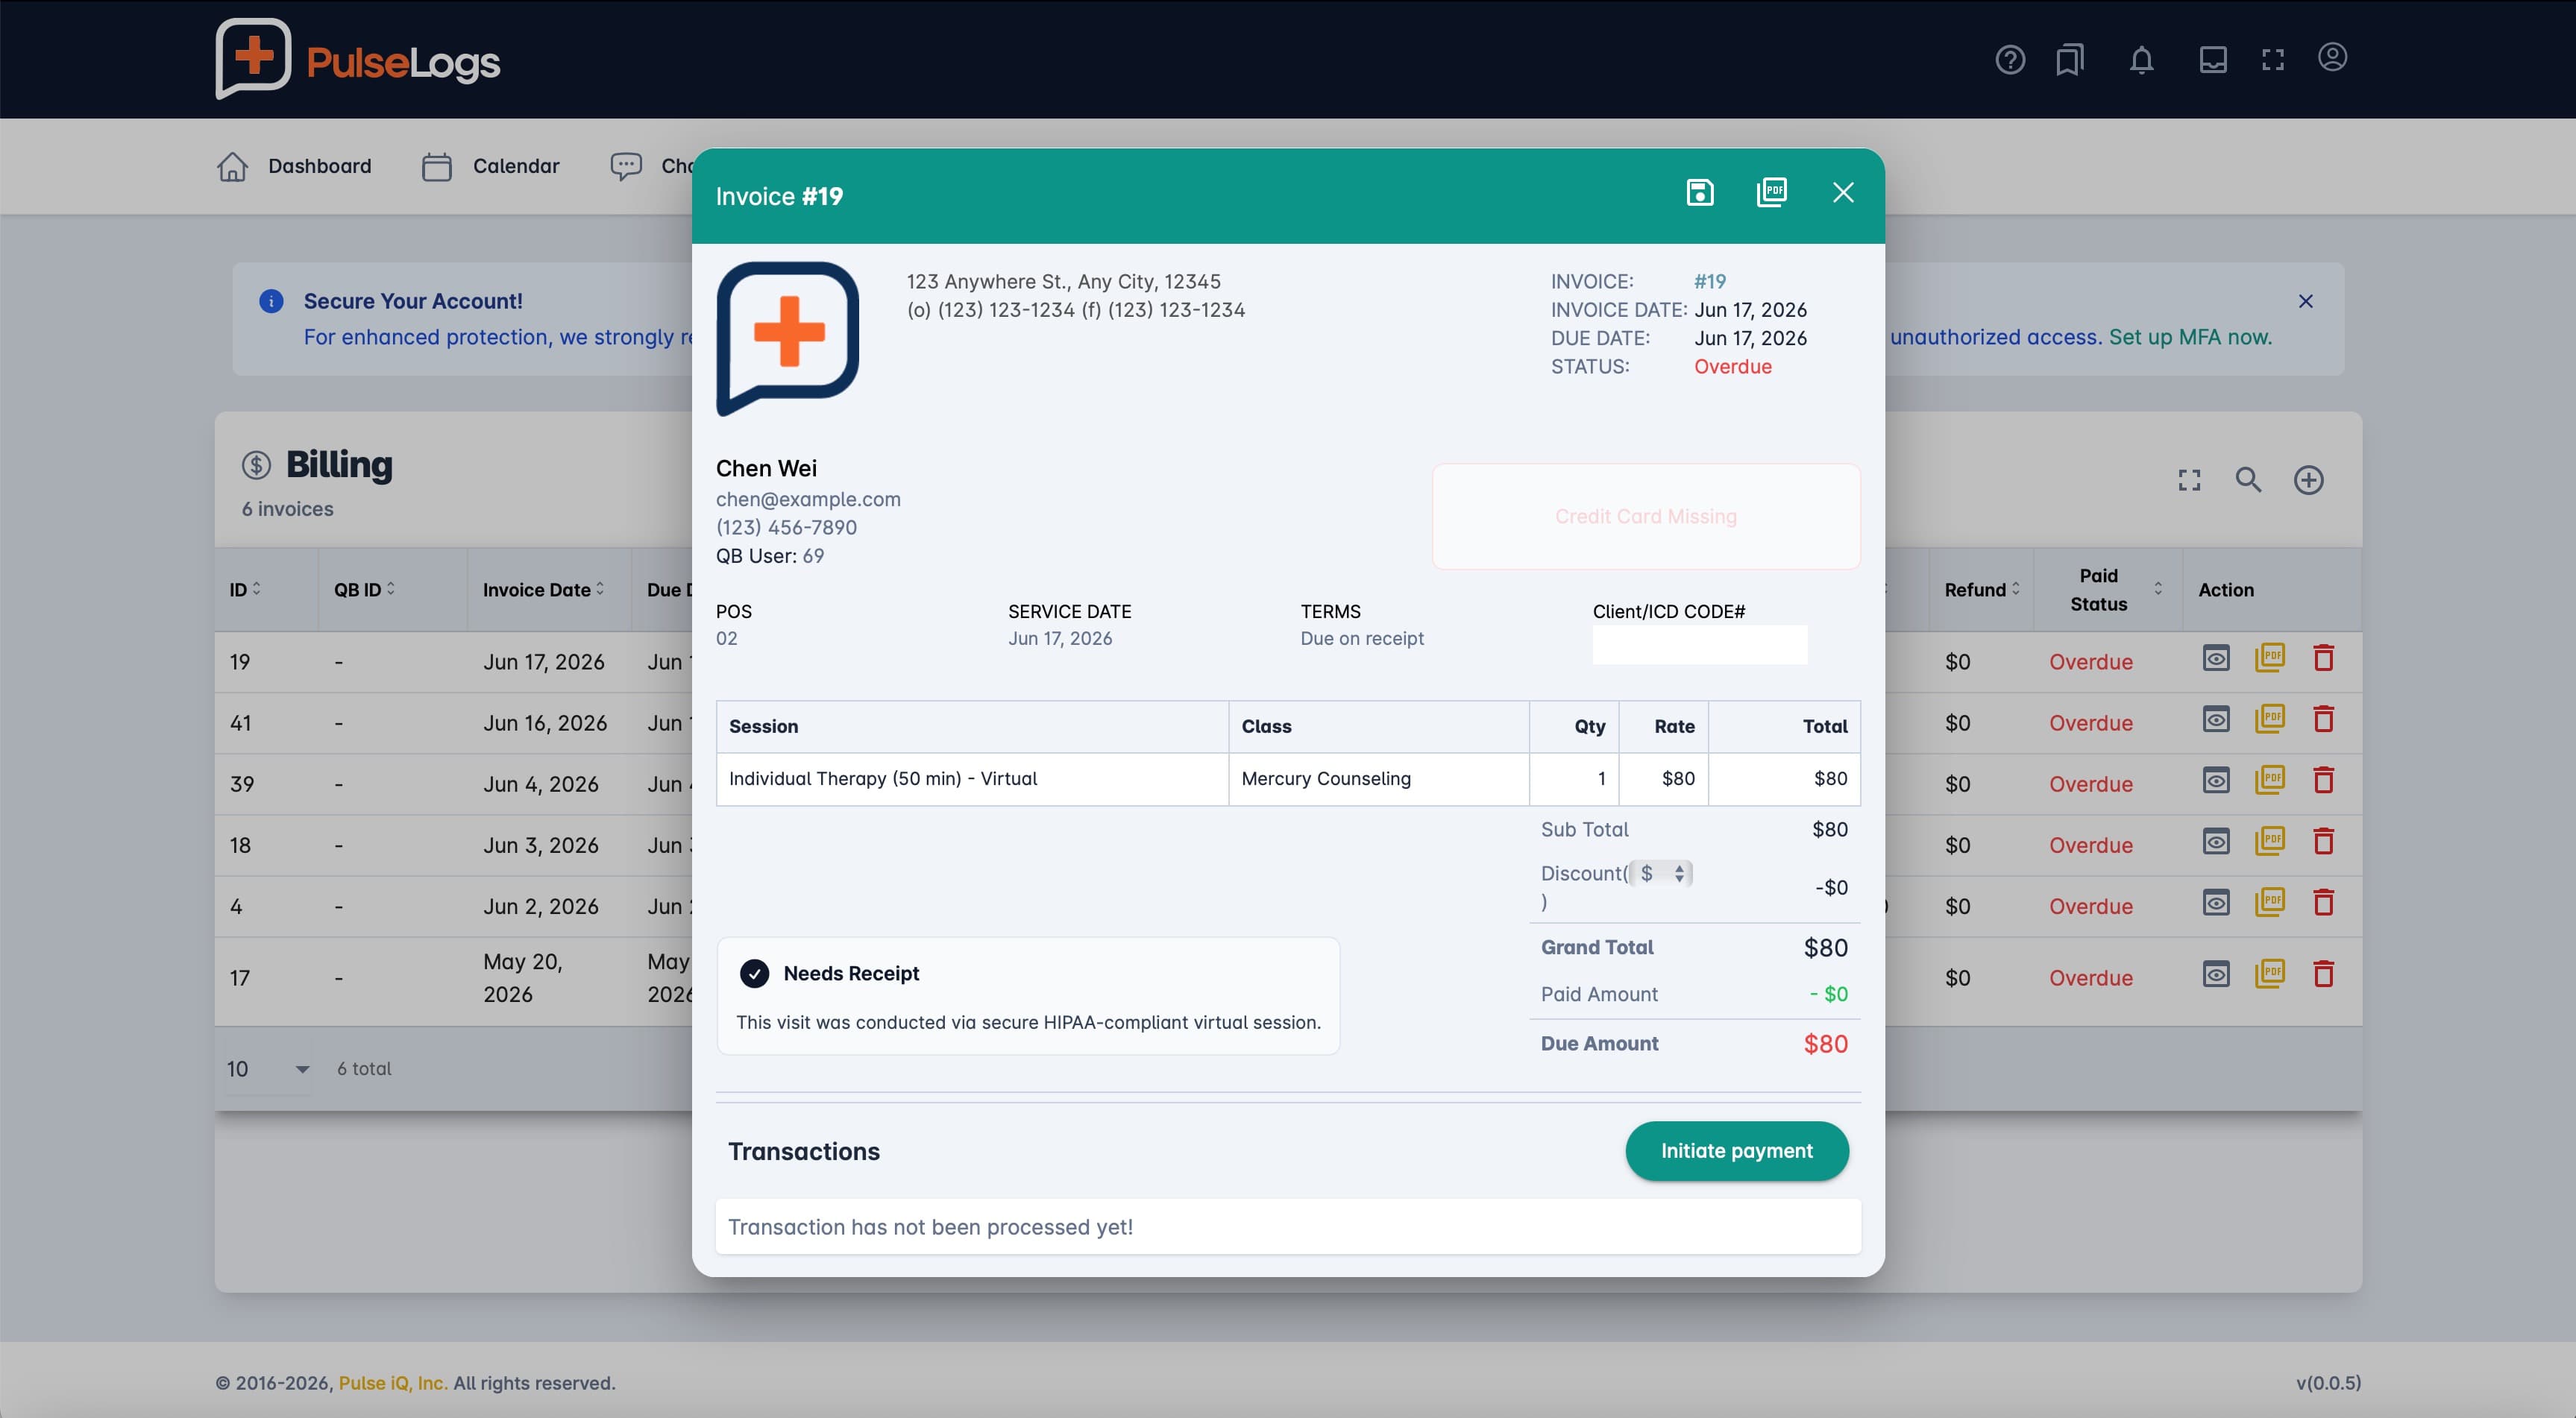Open the help question mark icon
The height and width of the screenshot is (1418, 2576).
tap(2010, 60)
